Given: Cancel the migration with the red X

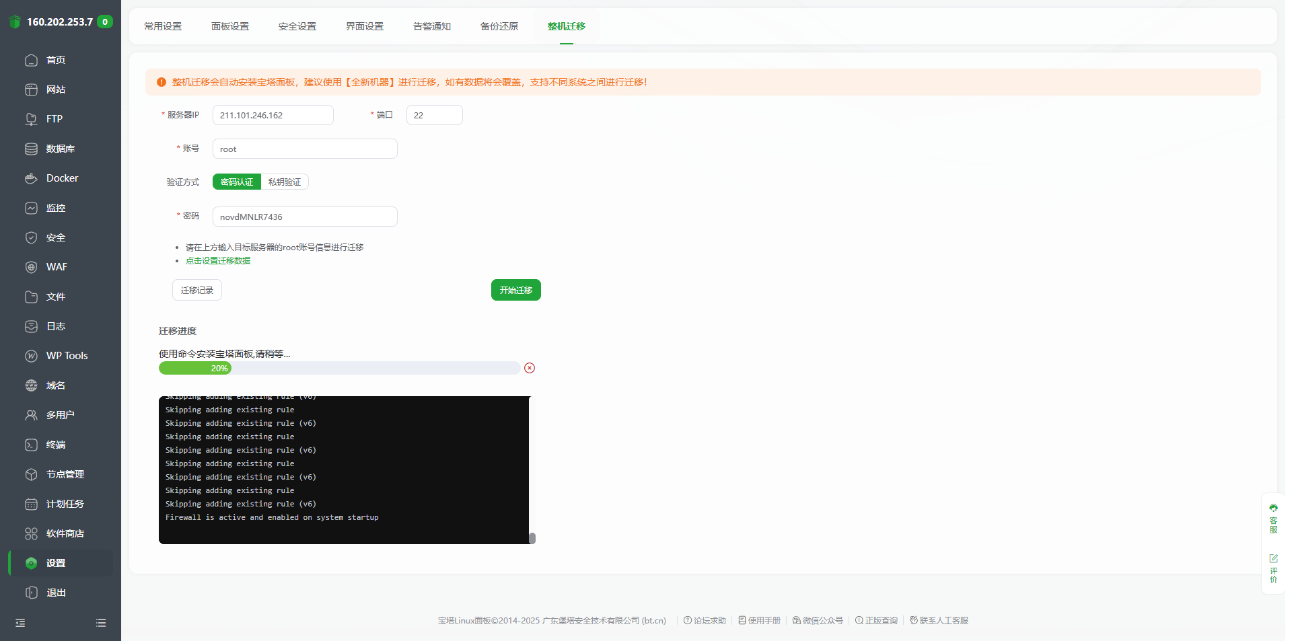Looking at the screenshot, I should point(530,368).
